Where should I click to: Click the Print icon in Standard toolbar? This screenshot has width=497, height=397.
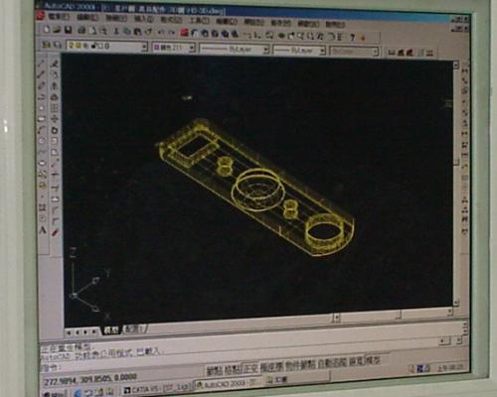82,31
